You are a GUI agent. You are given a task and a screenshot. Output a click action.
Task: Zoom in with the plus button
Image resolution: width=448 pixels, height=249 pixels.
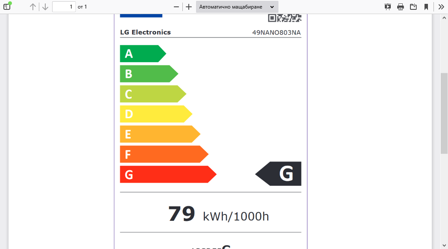[189, 7]
